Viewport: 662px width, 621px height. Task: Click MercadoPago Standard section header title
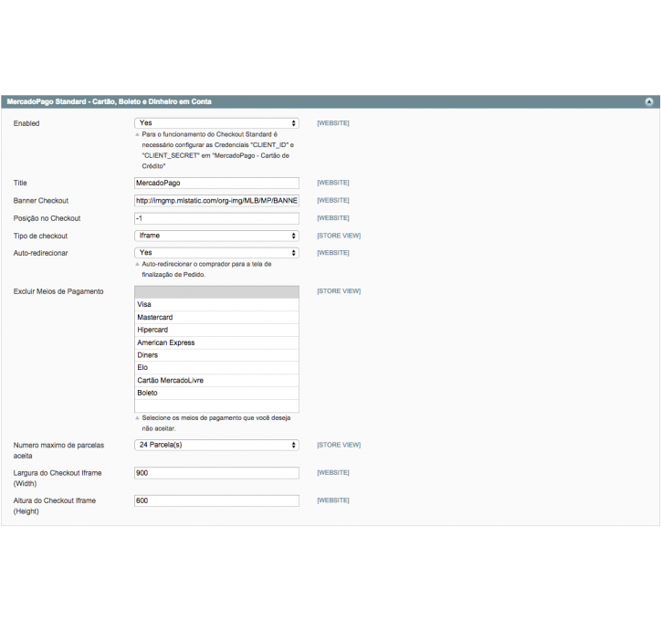(109, 101)
